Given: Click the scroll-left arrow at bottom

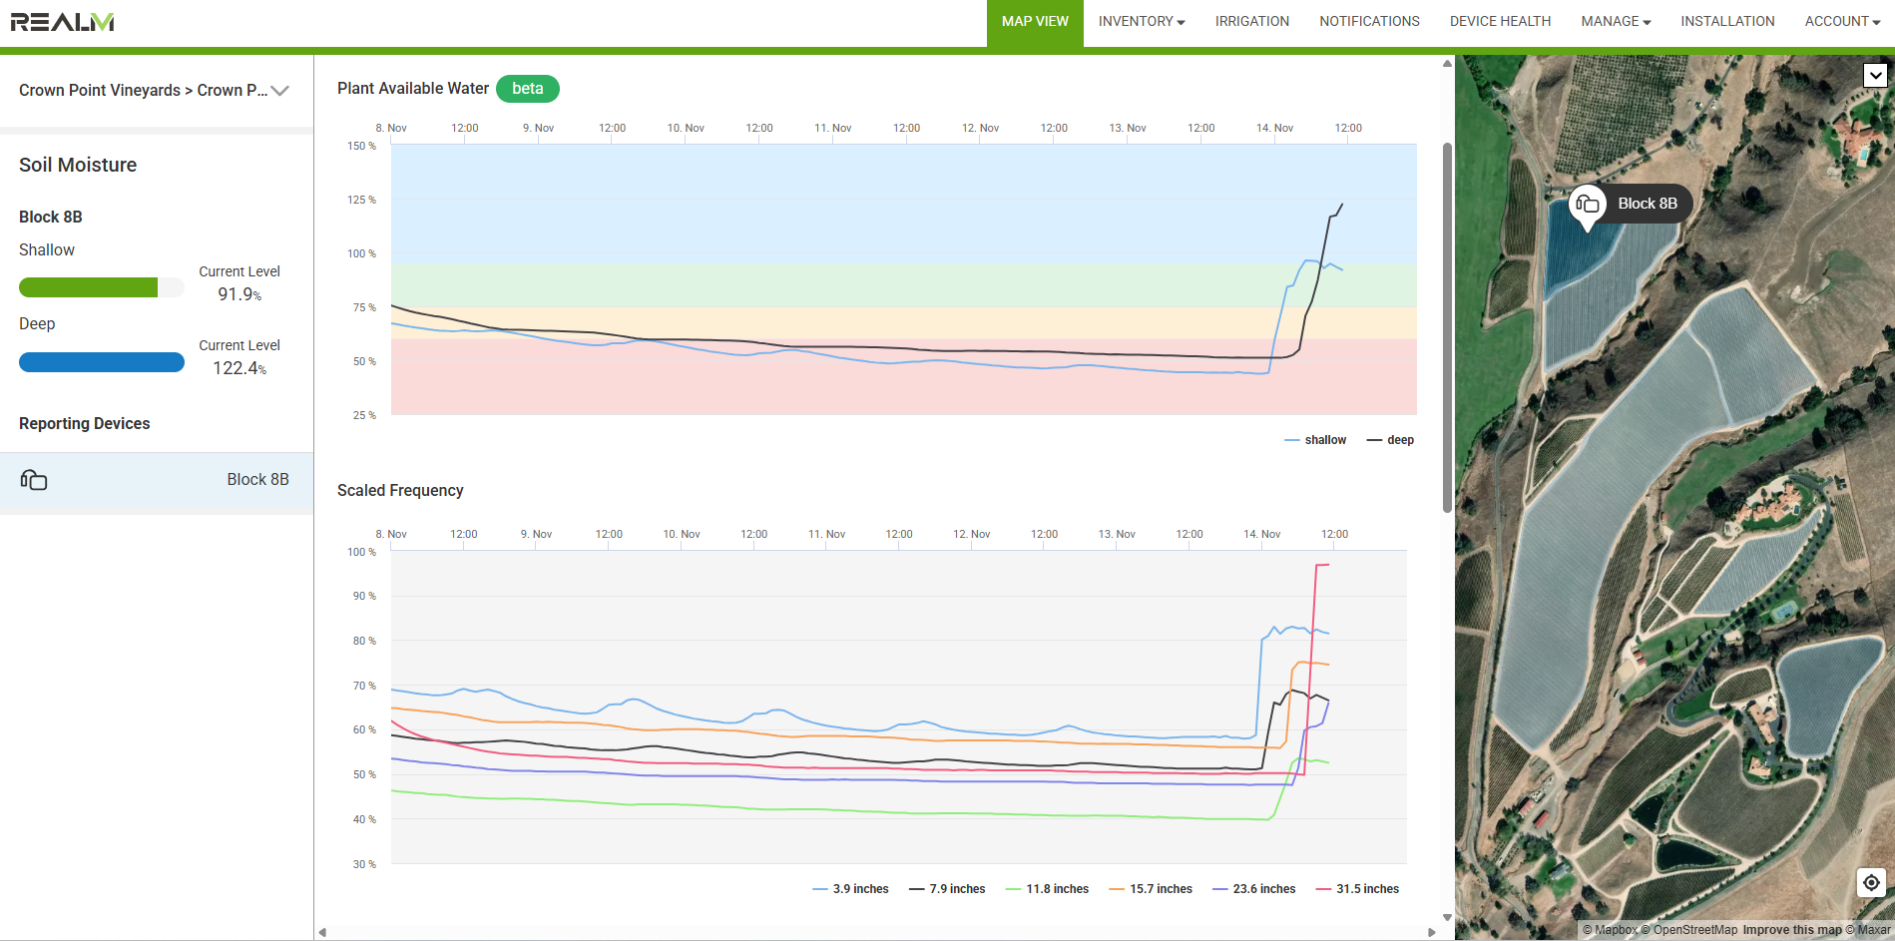Looking at the screenshot, I should pos(322,932).
